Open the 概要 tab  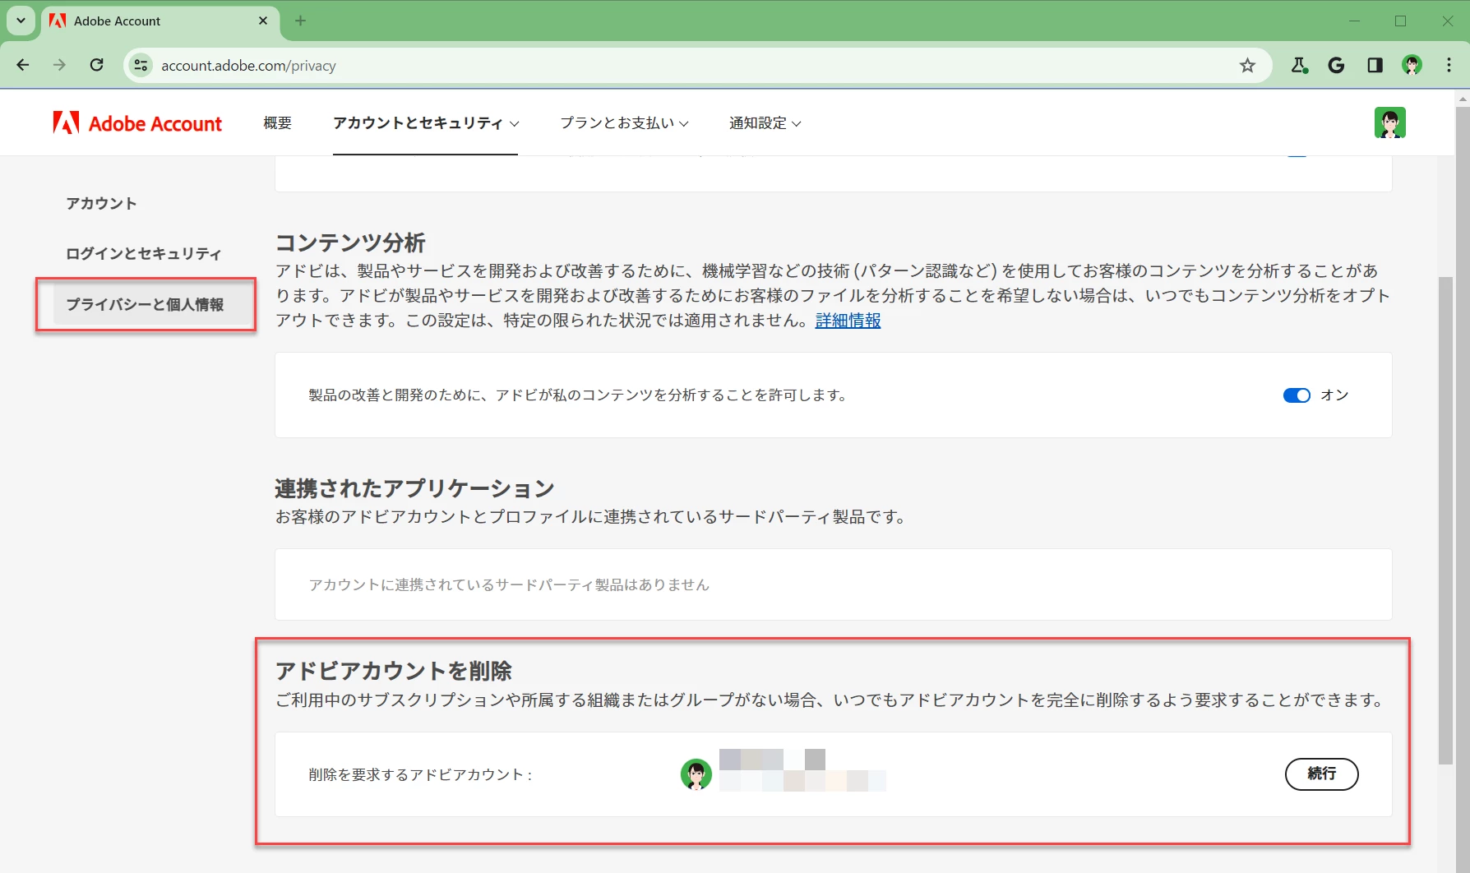point(278,123)
